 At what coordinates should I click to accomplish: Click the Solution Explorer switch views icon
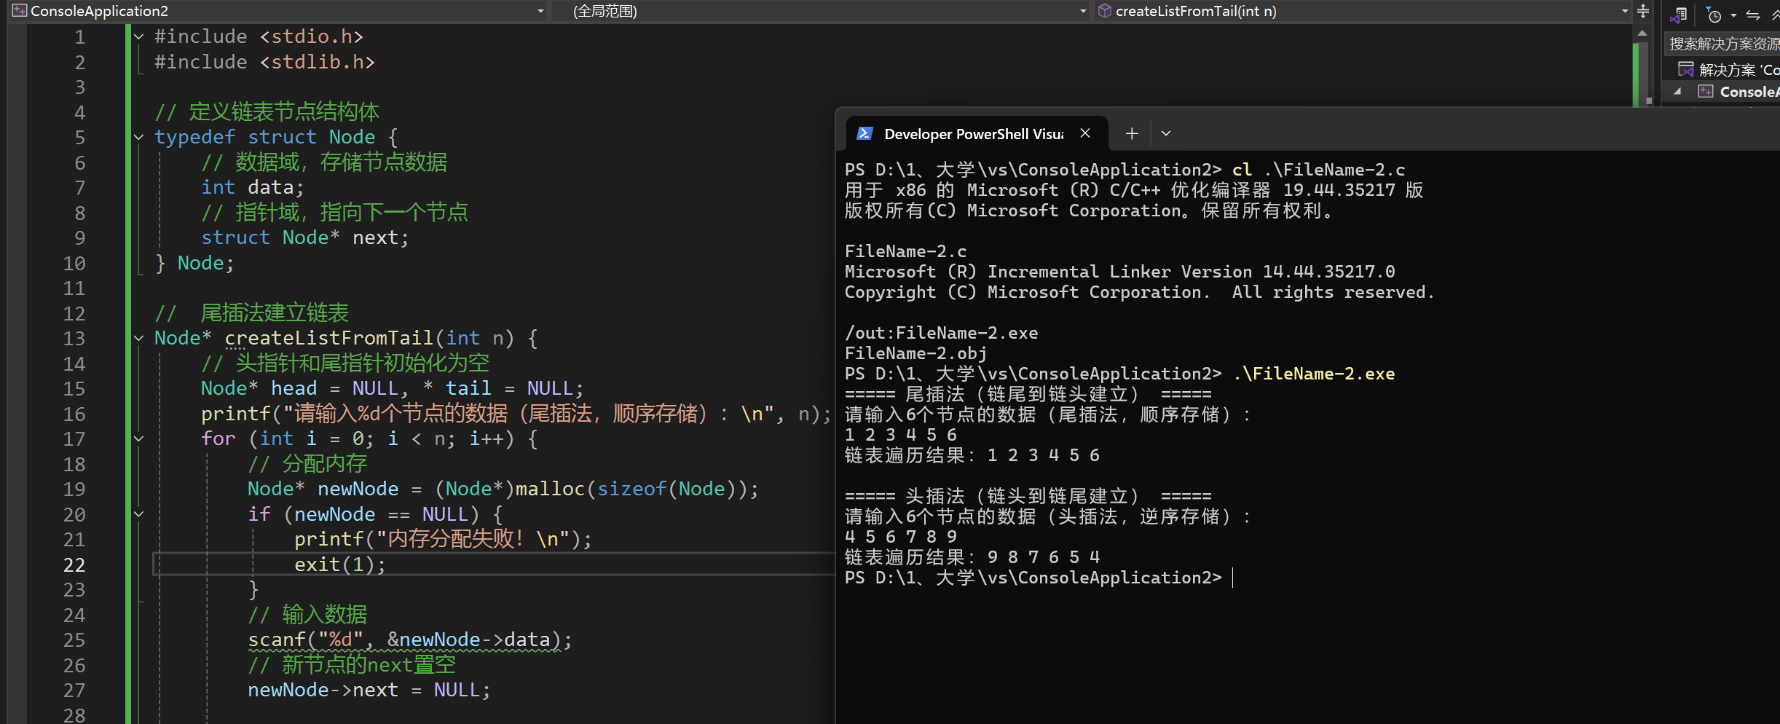[1679, 15]
